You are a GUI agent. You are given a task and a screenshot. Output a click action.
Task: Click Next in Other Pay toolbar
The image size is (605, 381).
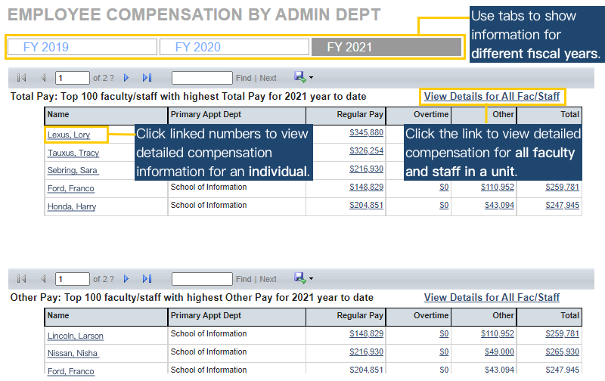(268, 279)
